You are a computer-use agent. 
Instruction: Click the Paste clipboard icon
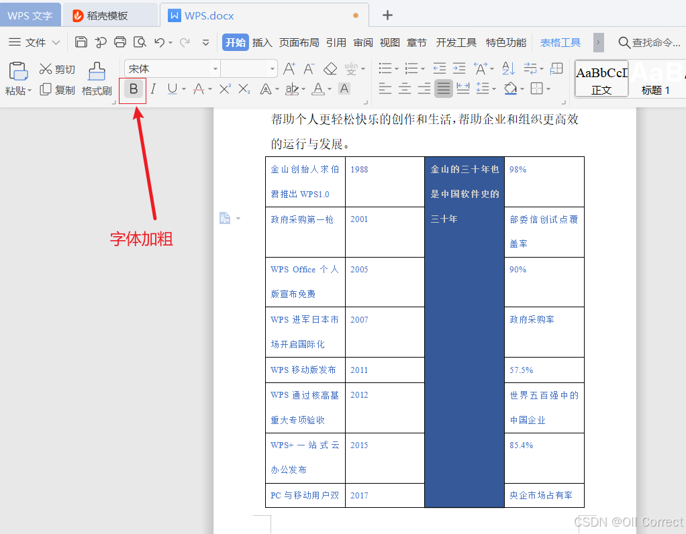18,71
